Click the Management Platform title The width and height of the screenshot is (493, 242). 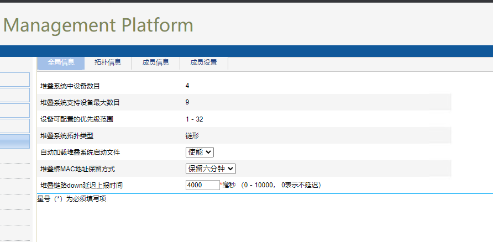click(x=98, y=25)
